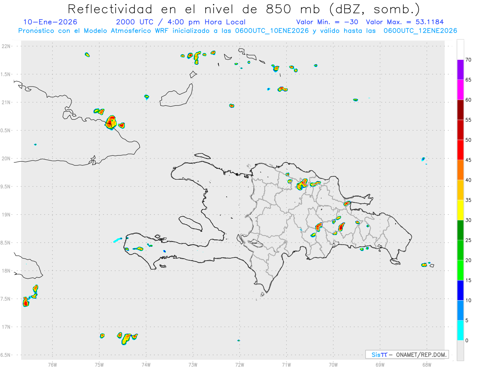Click "0600UTC_12ENE2026" valid-until timestamp

coord(420,31)
